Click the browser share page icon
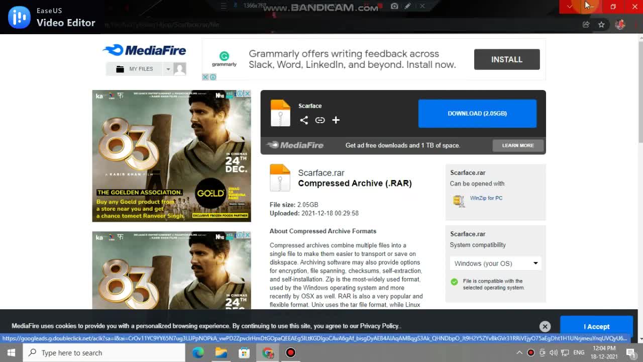 [586, 24]
